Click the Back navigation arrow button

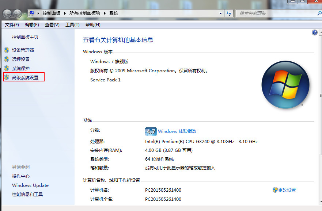point(7,14)
